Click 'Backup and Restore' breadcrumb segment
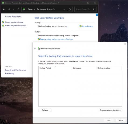The width and height of the screenshot is (128, 124). (46, 9)
